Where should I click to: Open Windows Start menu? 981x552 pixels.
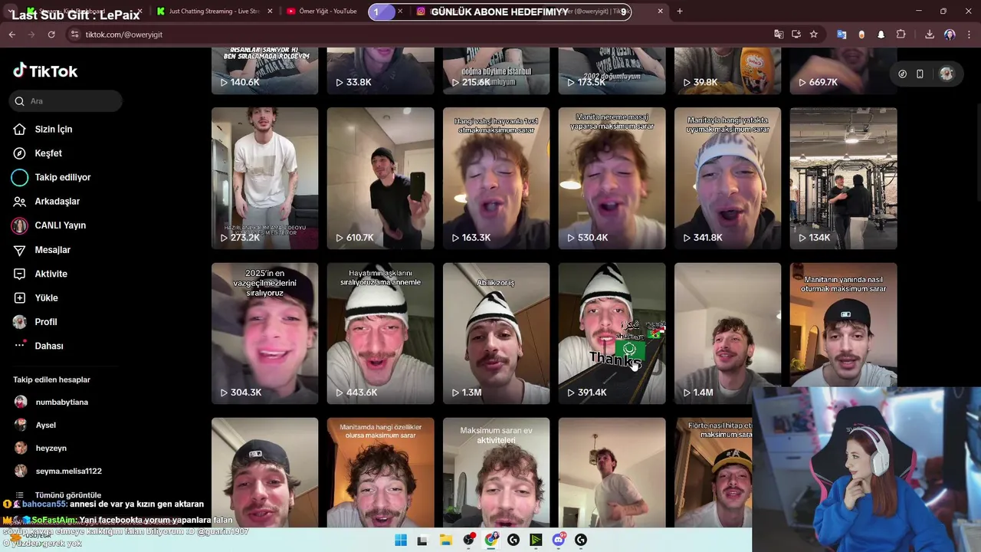(x=400, y=540)
